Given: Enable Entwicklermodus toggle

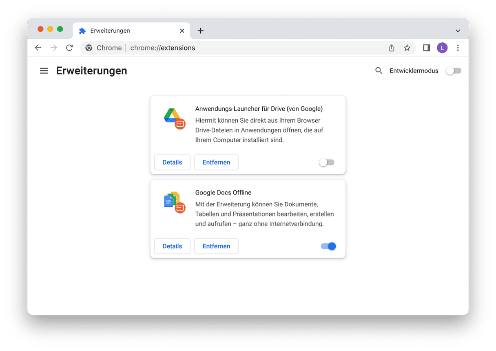Looking at the screenshot, I should [x=453, y=71].
